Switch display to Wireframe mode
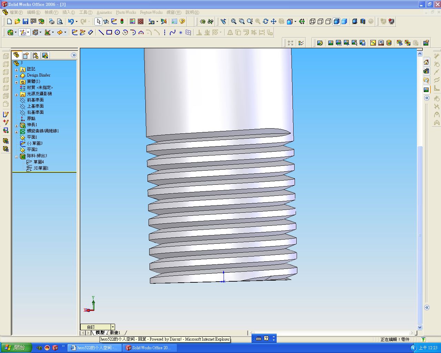The width and height of the screenshot is (441, 353). coord(312,21)
